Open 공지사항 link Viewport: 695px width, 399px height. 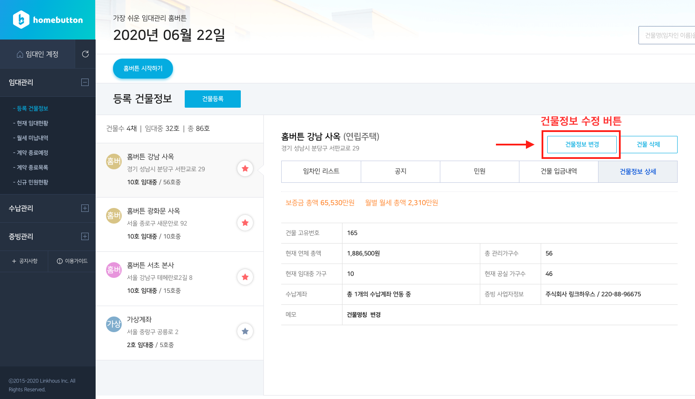pos(24,261)
